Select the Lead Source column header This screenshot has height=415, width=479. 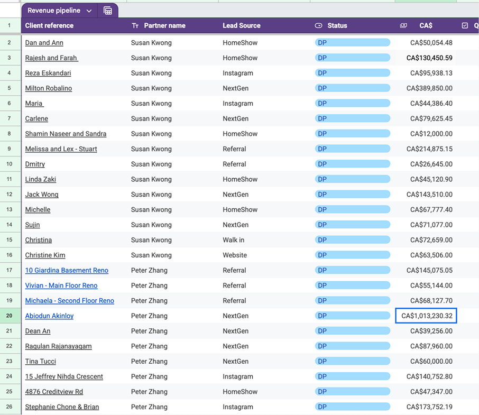[x=241, y=26]
